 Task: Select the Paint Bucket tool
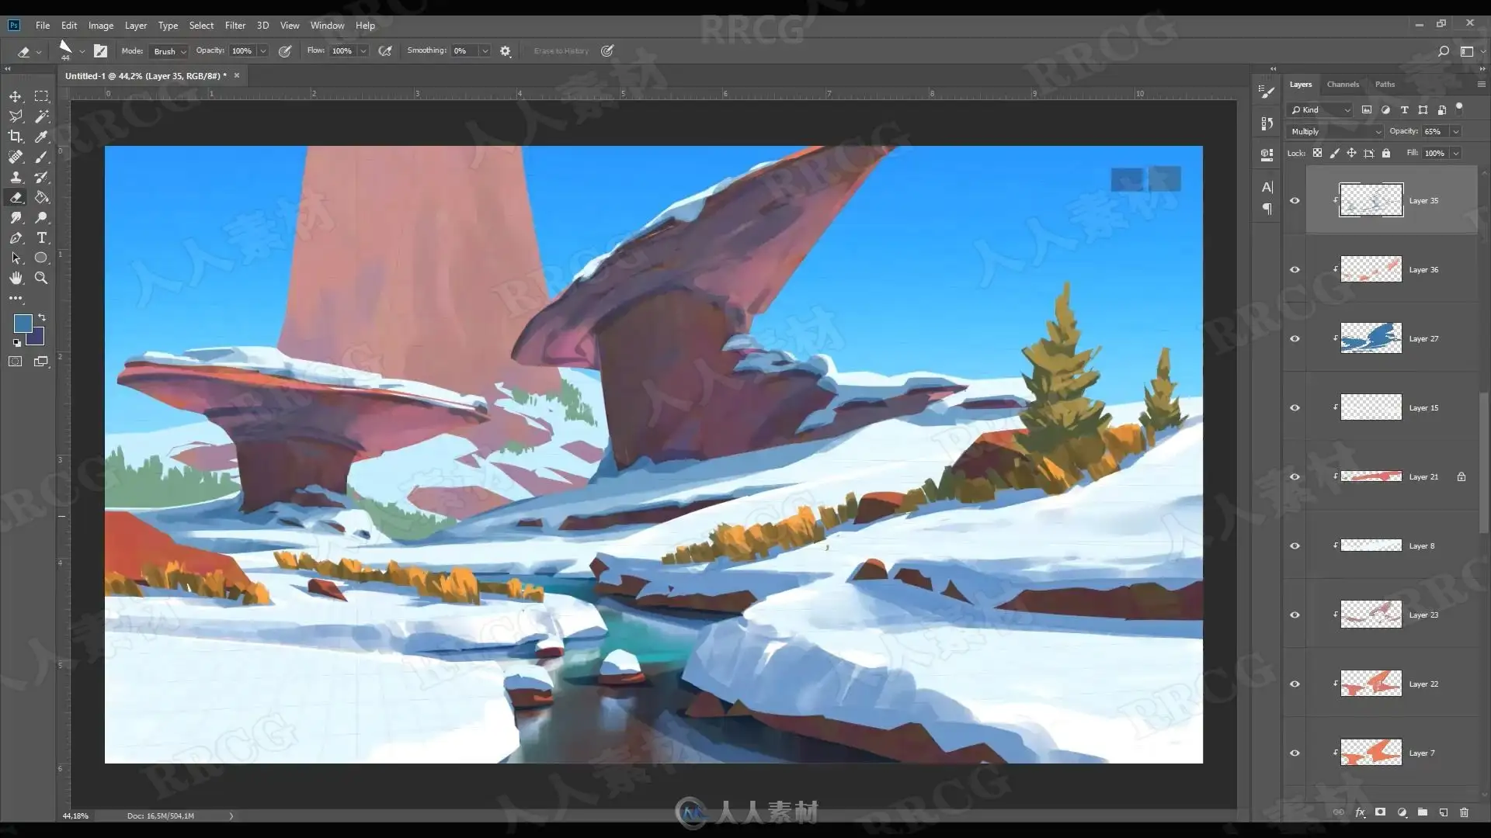[42, 197]
